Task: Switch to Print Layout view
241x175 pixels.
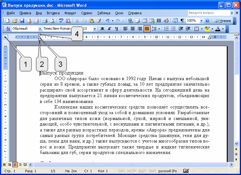Action: [x=15, y=165]
